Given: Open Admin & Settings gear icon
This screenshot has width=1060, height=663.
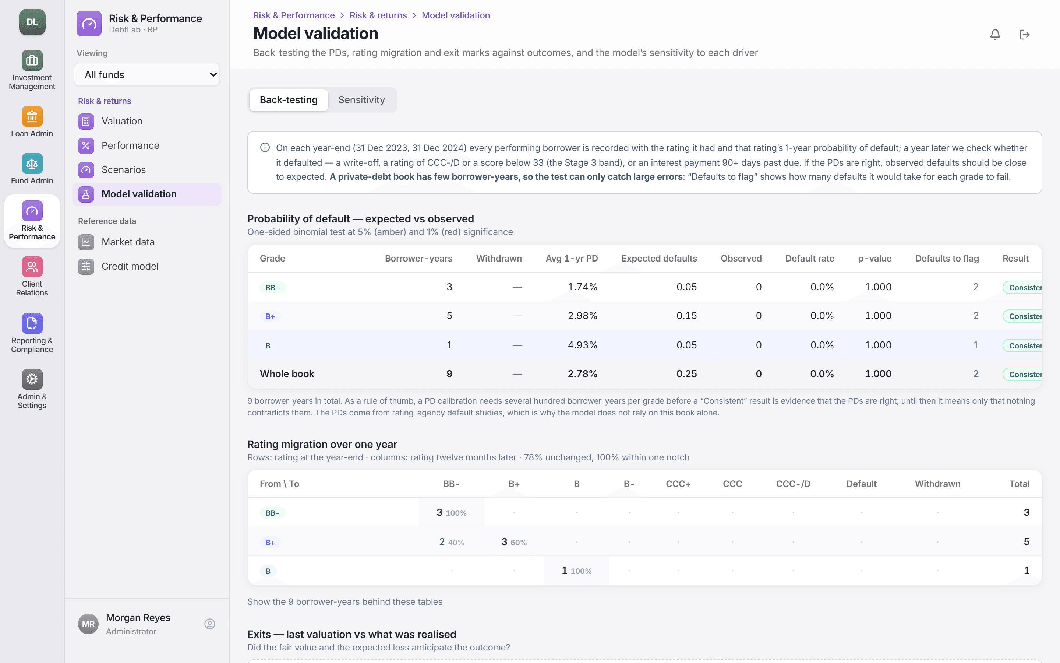Looking at the screenshot, I should point(32,379).
